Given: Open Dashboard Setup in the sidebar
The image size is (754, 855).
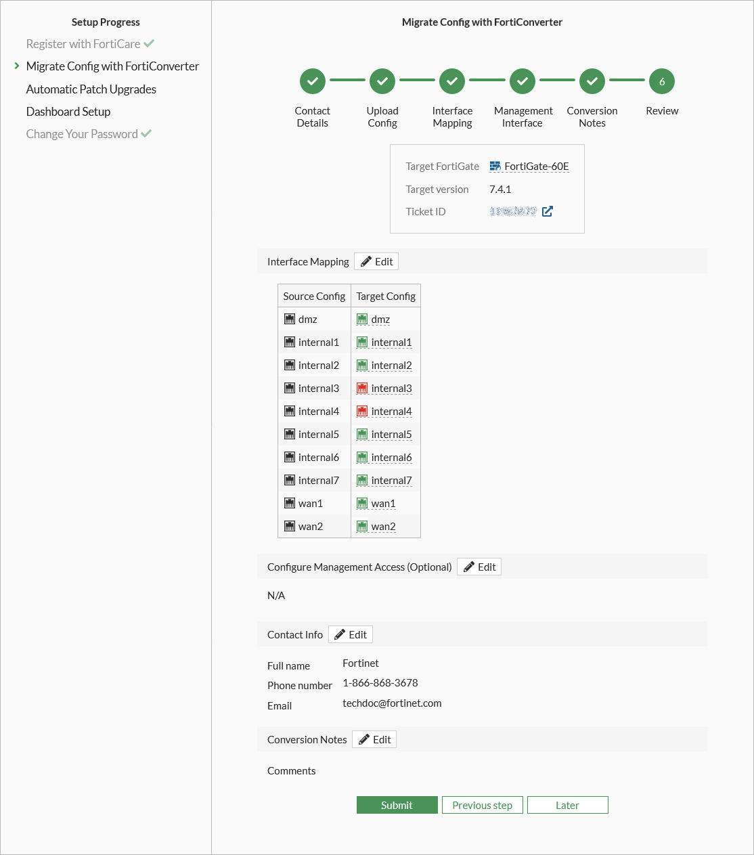Looking at the screenshot, I should pos(68,112).
